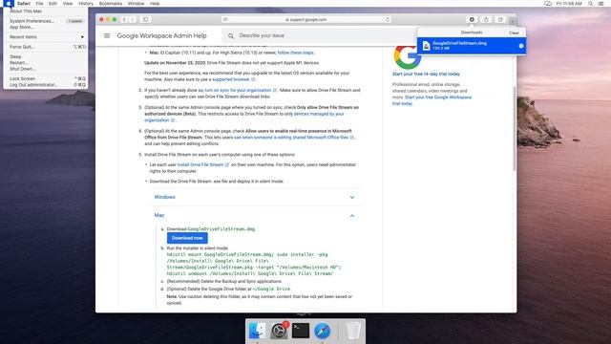This screenshot has height=344, width=611.
Task: Expand the Windows section
Action: point(257,197)
